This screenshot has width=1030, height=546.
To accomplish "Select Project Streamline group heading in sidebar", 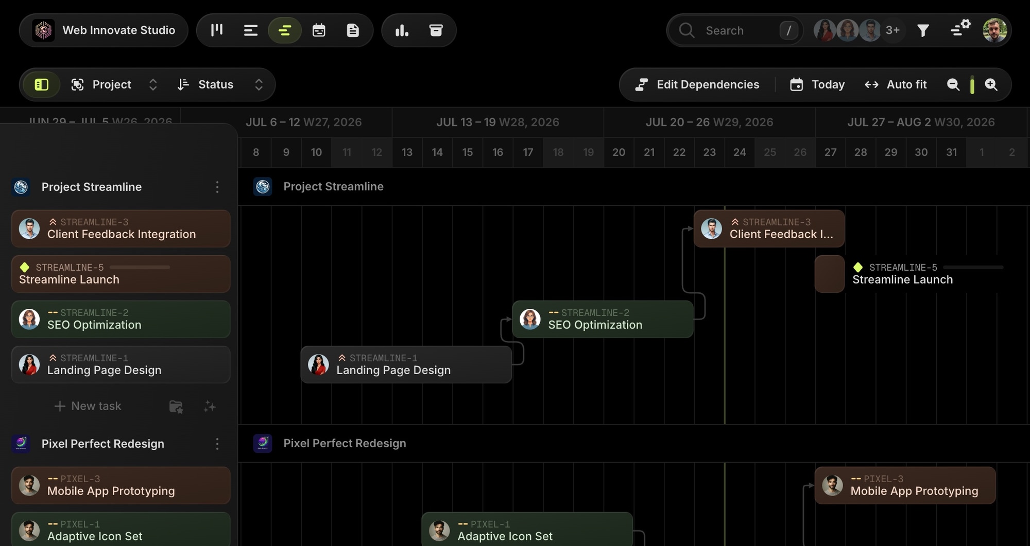I will [x=92, y=187].
